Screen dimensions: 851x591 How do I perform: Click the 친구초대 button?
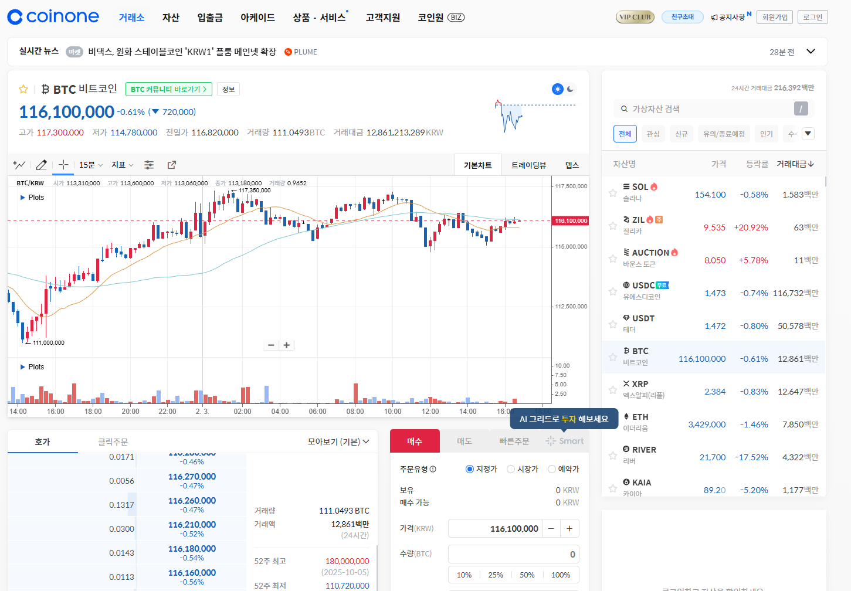pyautogui.click(x=683, y=17)
